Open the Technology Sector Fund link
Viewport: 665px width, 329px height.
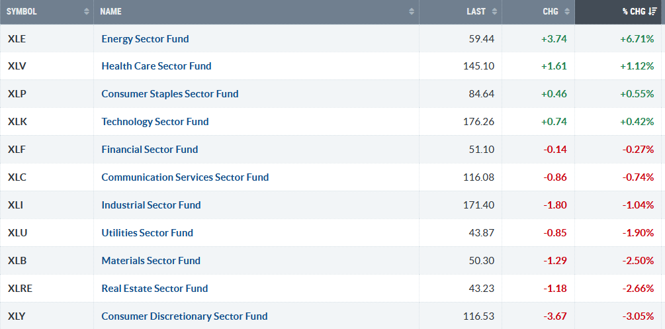click(155, 121)
